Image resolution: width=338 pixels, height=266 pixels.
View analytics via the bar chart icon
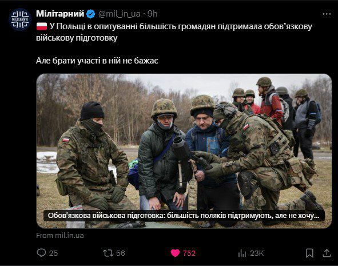tap(242, 253)
